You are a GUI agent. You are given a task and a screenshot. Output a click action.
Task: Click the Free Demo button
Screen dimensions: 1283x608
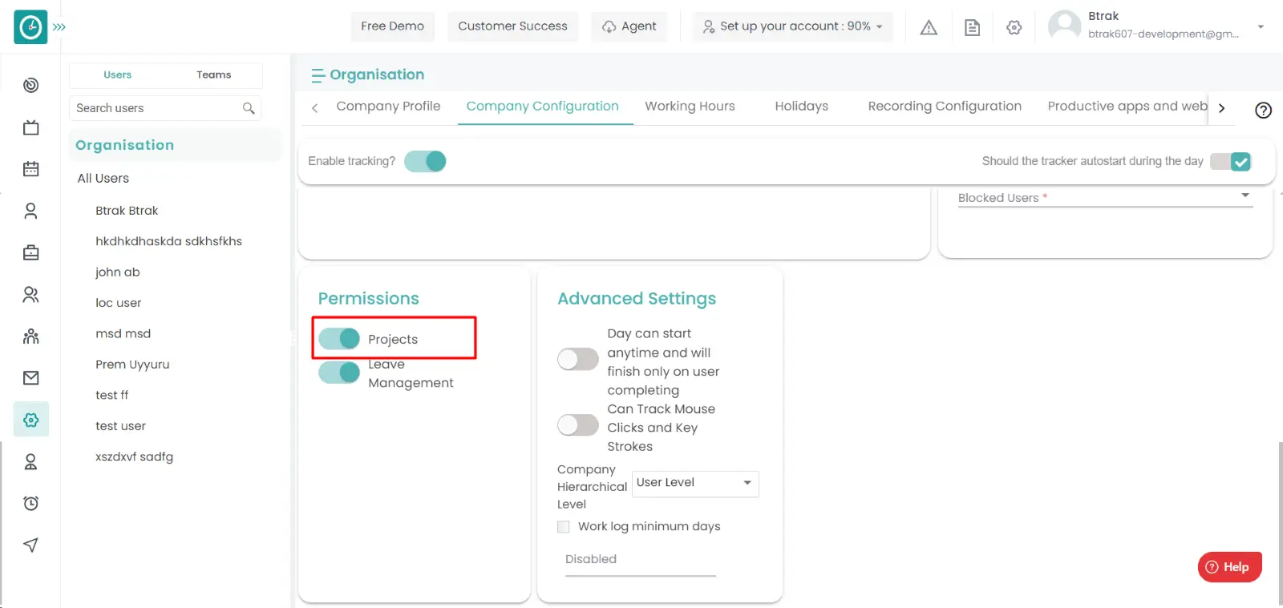pos(392,26)
